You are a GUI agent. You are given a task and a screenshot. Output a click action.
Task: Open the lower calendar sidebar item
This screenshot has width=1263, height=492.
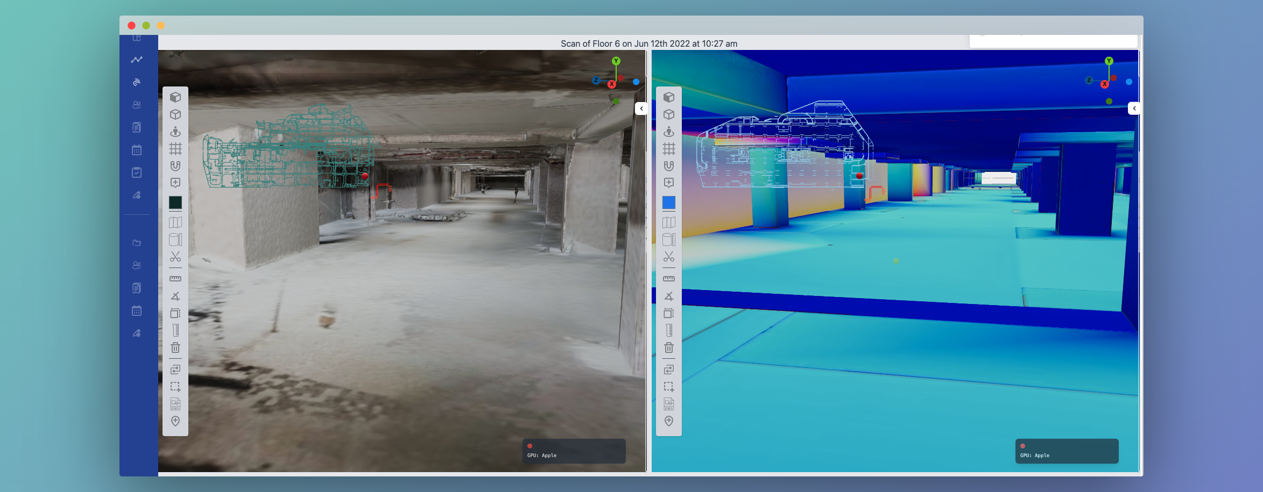pos(137,310)
